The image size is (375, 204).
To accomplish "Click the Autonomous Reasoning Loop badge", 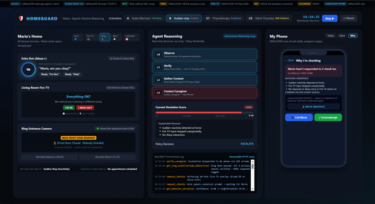I will coord(240,36).
